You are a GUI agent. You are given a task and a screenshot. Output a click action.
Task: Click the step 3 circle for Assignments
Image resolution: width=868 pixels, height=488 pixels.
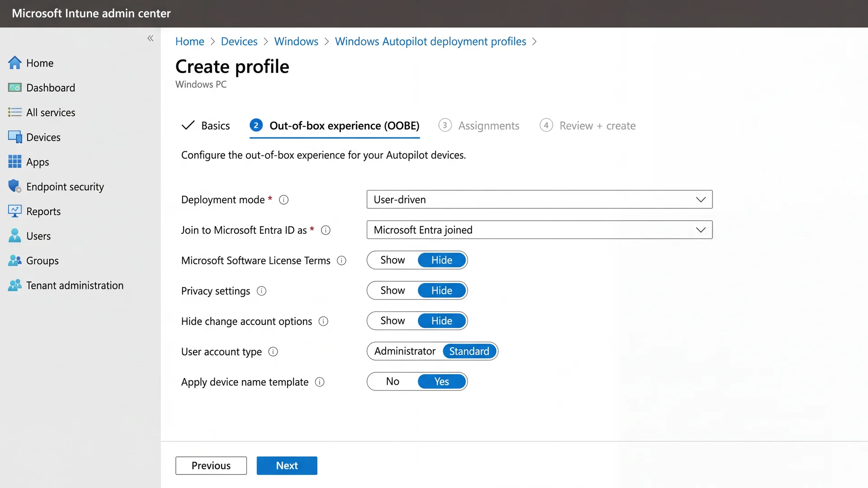point(445,125)
